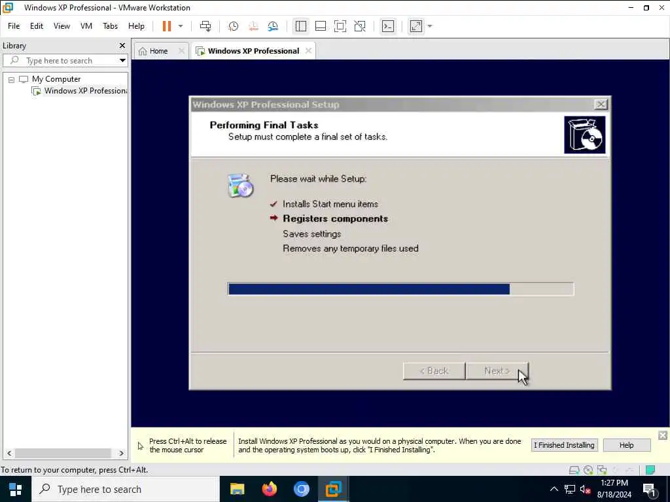670x502 pixels.
Task: Show hidden system tray icons
Action: click(554, 489)
